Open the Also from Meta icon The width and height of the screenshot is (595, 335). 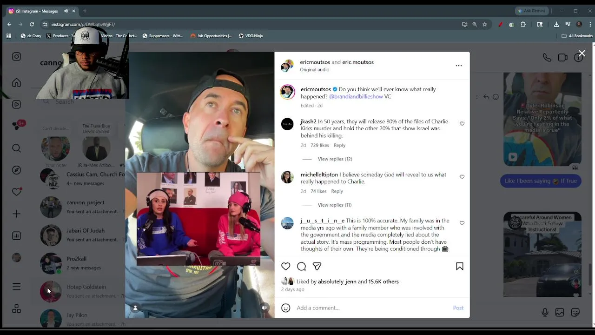pos(17,308)
